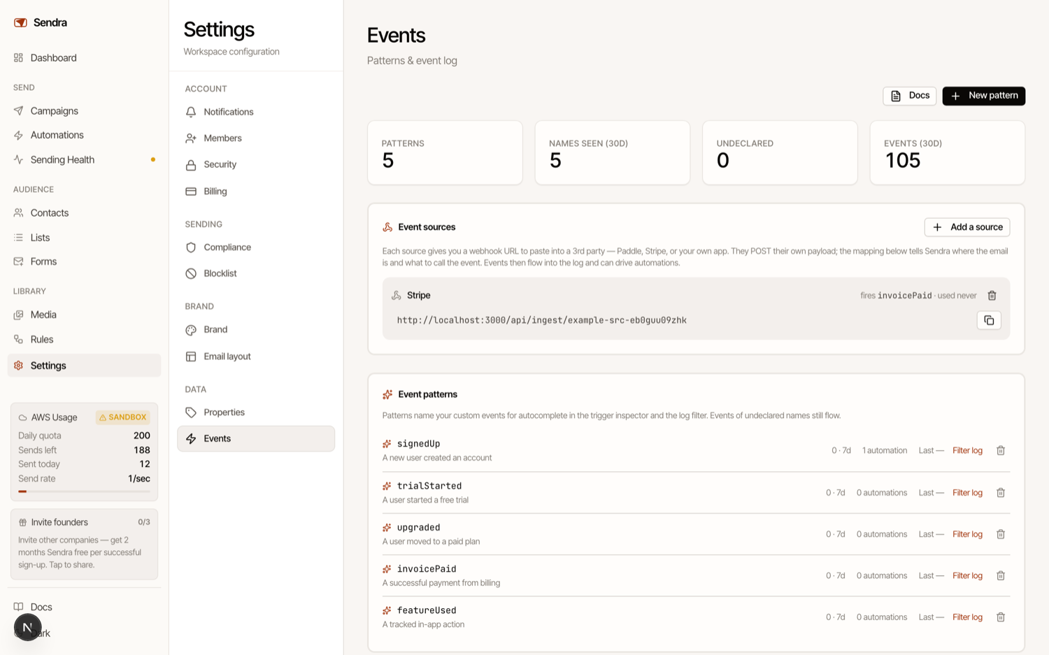Open Blocklist settings
Screen dimensions: 1049x655
click(x=256, y=273)
